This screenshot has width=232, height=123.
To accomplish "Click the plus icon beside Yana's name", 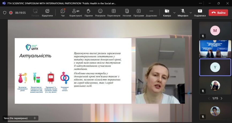I will [x=35, y=118].
